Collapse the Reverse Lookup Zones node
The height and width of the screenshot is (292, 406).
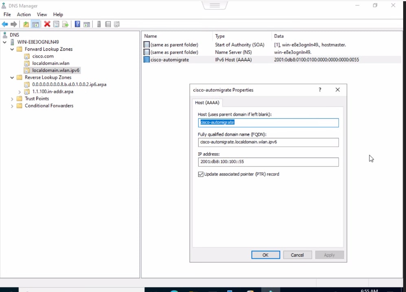tap(12, 77)
